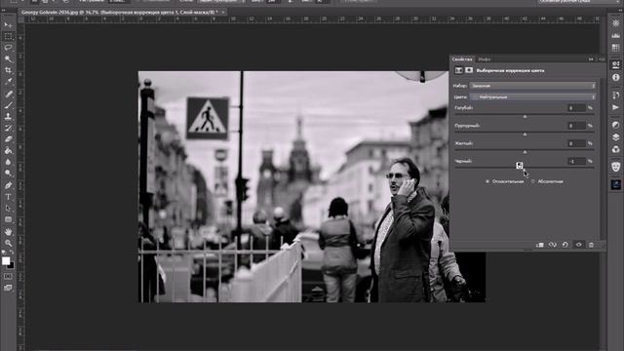Select the Blur tool

[x=8, y=162]
